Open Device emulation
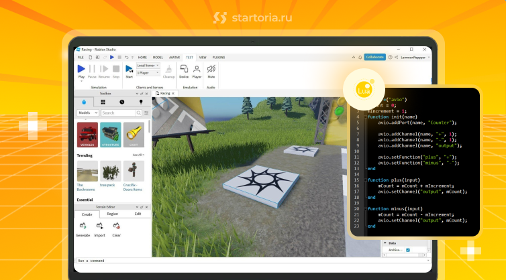This screenshot has width=506, height=280. (x=184, y=71)
